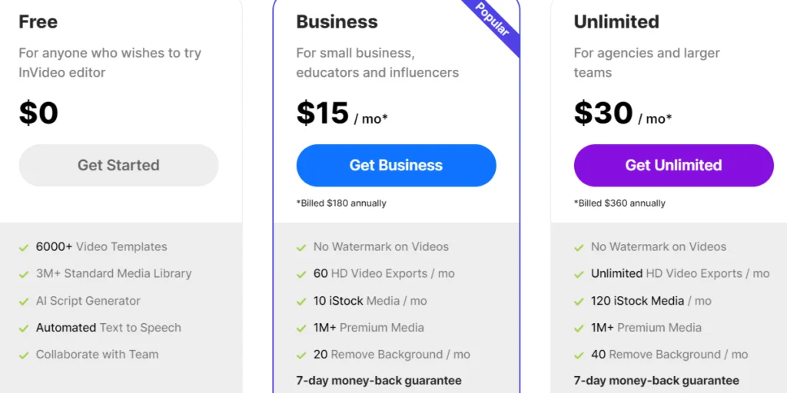Viewport: 787px width, 393px height.
Task: Click the Billed $360 annually note
Action: tap(619, 203)
